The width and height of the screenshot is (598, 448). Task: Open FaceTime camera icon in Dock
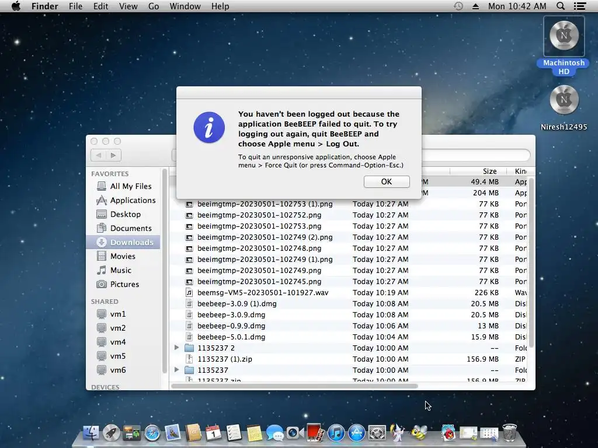(295, 433)
